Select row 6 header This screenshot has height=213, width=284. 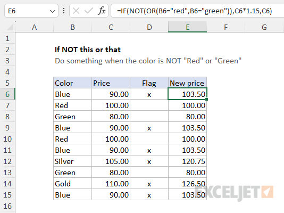[7, 94]
